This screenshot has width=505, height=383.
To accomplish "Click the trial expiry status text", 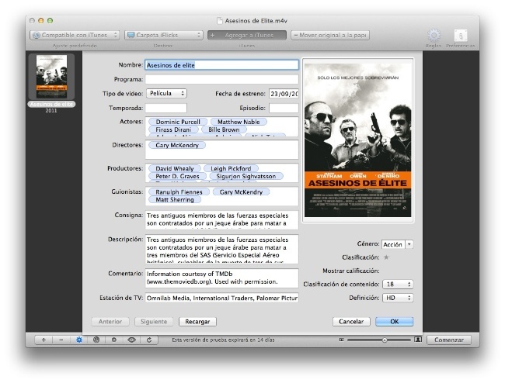I will tap(223, 340).
